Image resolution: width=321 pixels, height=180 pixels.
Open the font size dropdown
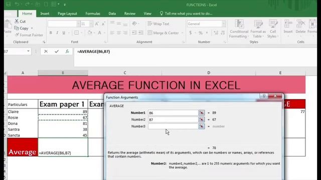[91, 24]
